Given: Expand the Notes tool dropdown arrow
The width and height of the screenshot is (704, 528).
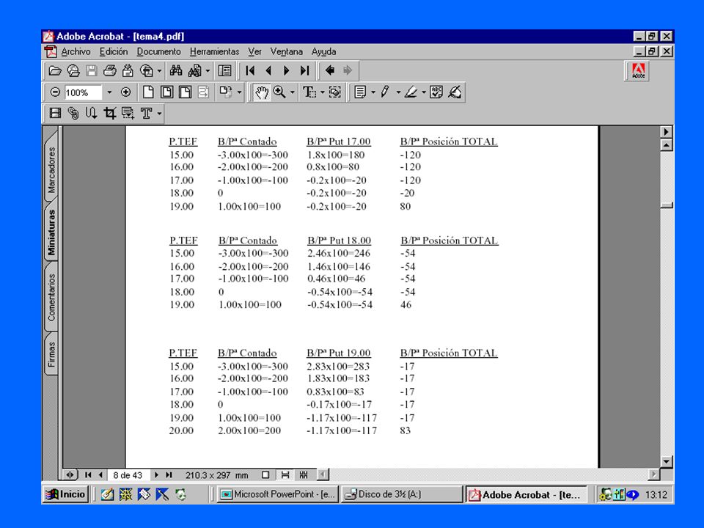Looking at the screenshot, I should (373, 92).
